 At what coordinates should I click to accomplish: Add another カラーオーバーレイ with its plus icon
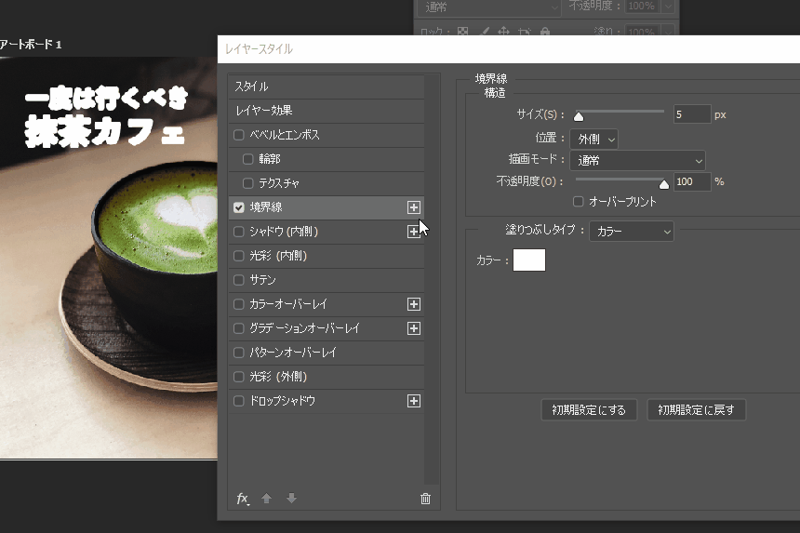click(414, 304)
